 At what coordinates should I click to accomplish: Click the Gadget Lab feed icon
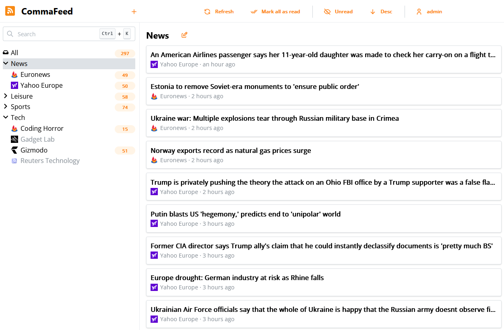point(14,139)
